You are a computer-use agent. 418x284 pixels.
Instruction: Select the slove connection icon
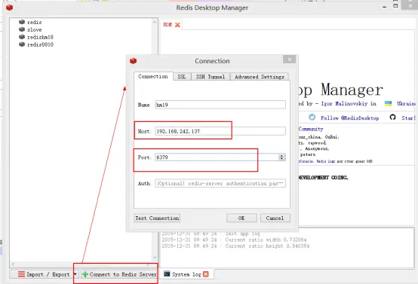[x=22, y=29]
